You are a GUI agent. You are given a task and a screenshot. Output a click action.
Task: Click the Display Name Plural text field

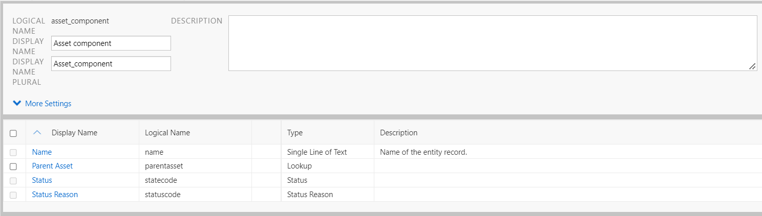click(x=111, y=64)
